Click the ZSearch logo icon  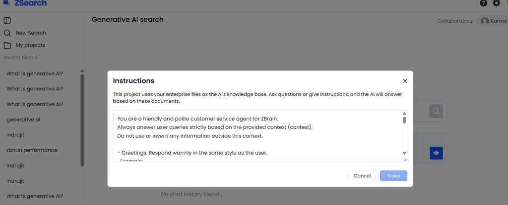pos(6,3)
